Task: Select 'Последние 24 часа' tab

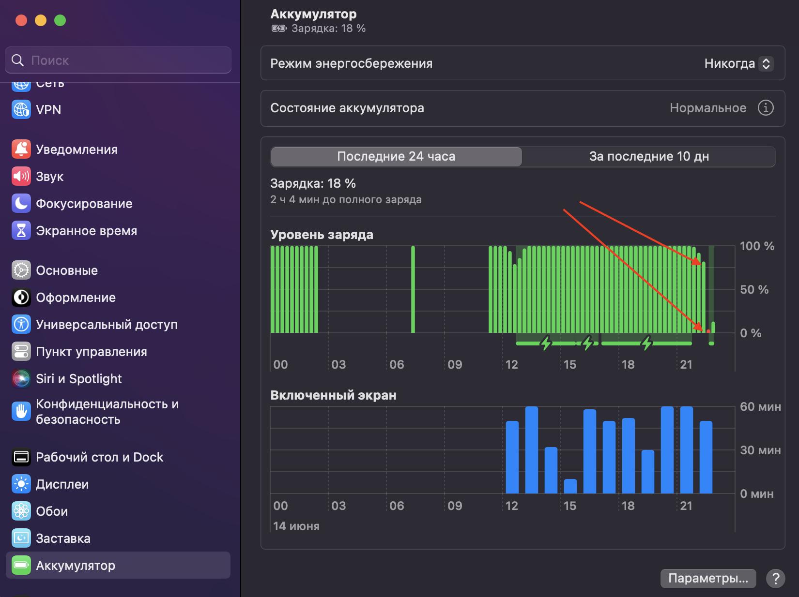Action: (x=396, y=157)
